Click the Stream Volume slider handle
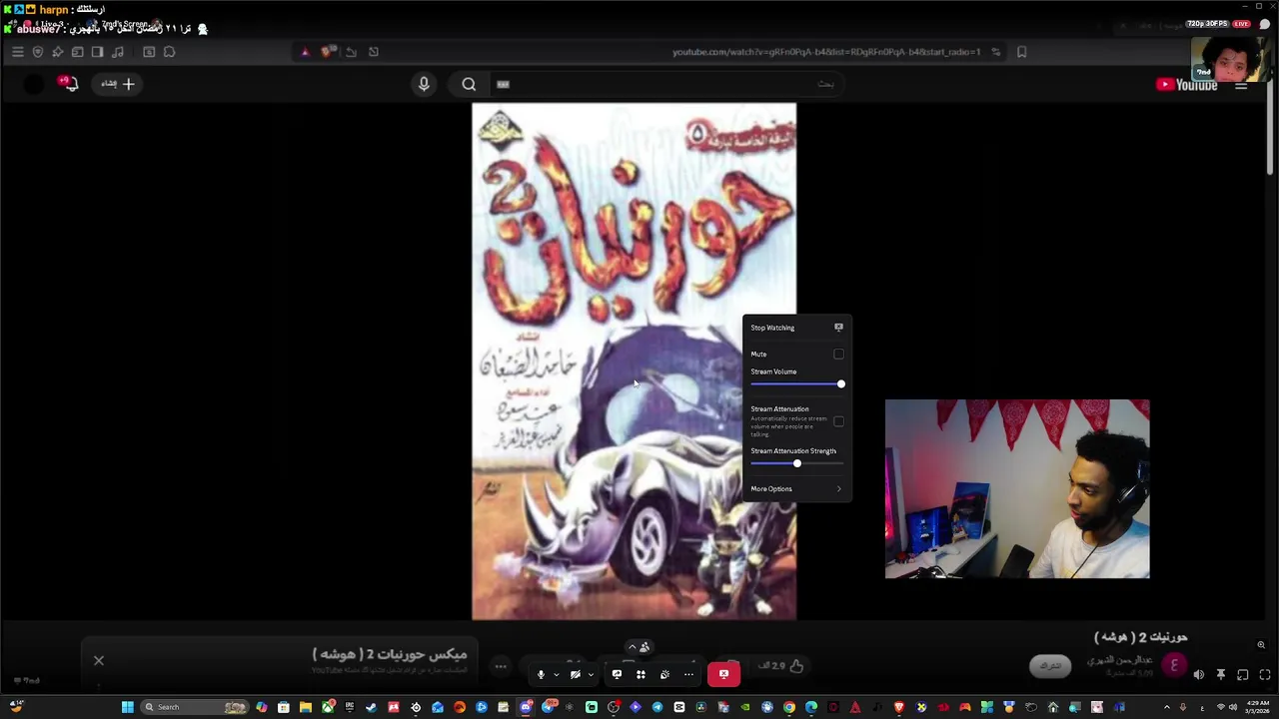This screenshot has width=1279, height=719. coord(840,384)
